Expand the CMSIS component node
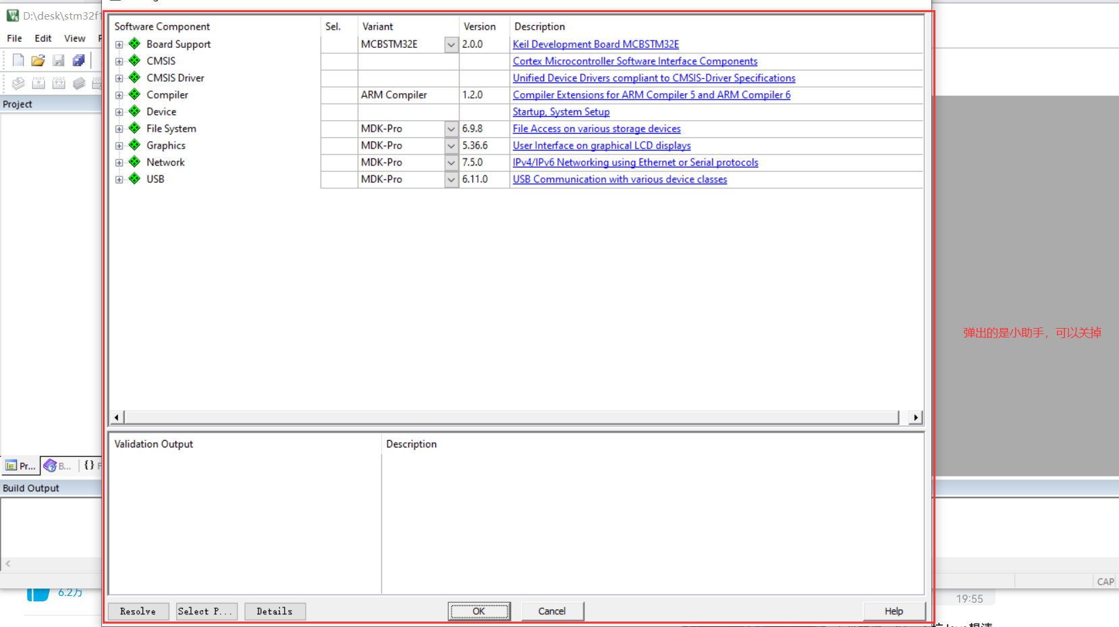Viewport: 1119px width, 627px height. (x=119, y=61)
